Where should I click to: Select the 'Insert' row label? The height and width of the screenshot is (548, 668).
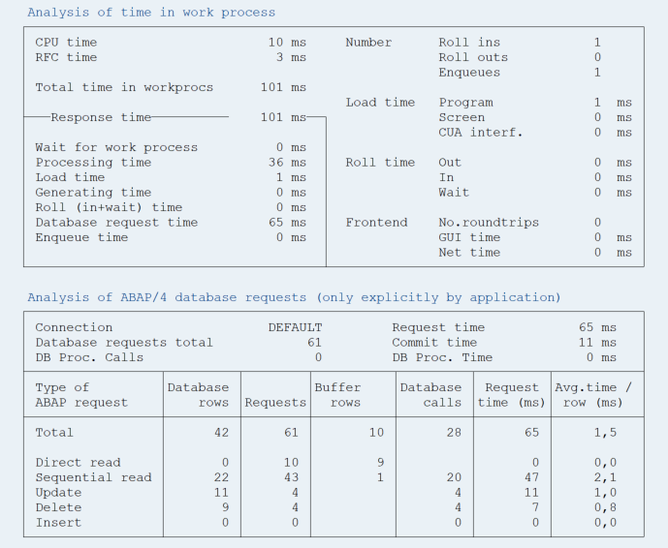tap(58, 523)
